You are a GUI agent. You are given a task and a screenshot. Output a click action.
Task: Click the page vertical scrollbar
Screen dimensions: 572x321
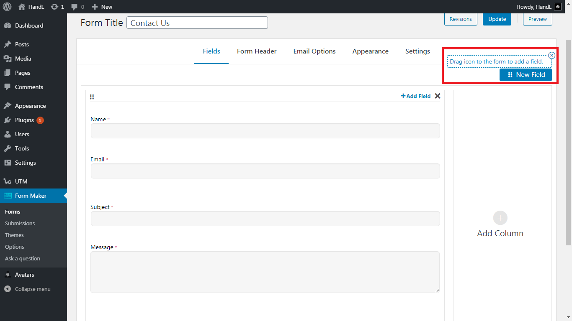click(x=568, y=142)
